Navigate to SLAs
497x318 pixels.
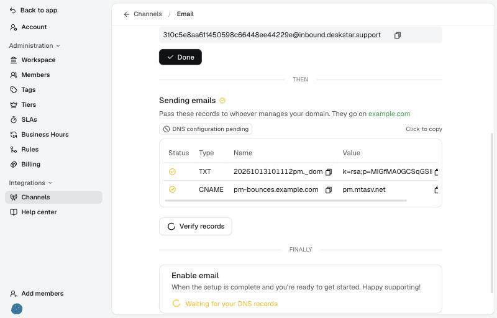[53, 119]
